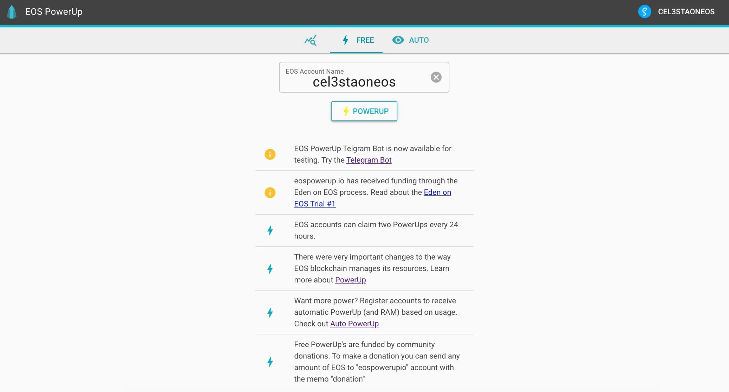Screen dimensions: 729x392
Task: Click the blue wallet avatar icon
Action: 644,12
